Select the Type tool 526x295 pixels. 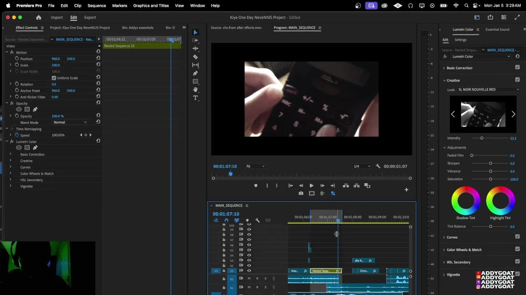[195, 98]
